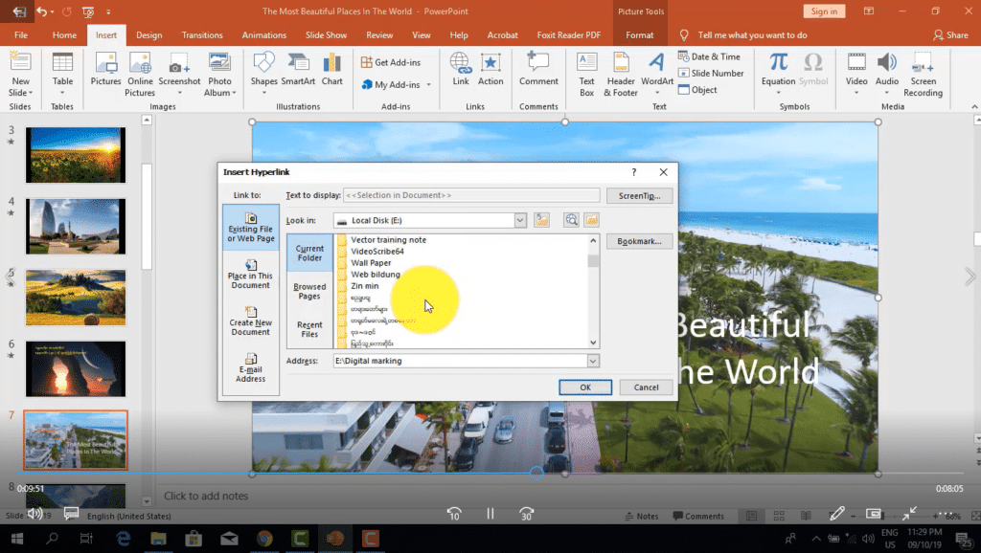
Task: Insert Pictures from this device
Action: (x=105, y=70)
